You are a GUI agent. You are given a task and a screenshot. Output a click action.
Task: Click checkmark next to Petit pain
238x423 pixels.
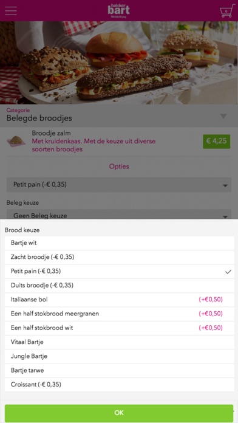[x=228, y=272]
